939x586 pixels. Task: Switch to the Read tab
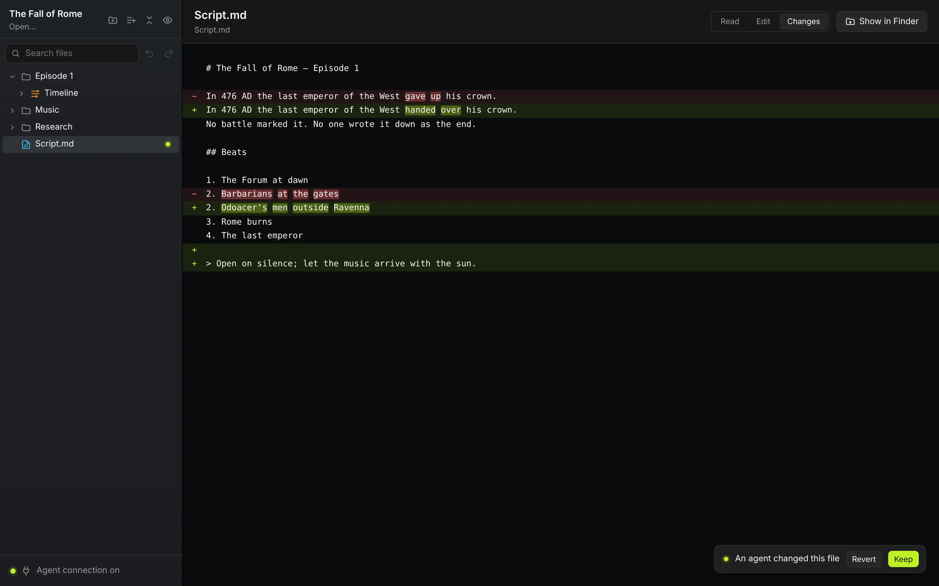[730, 21]
